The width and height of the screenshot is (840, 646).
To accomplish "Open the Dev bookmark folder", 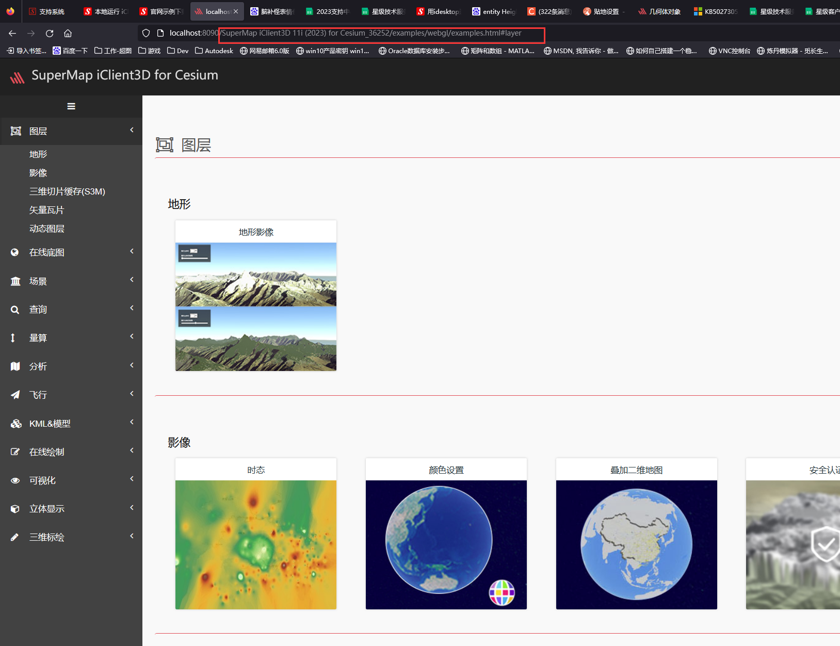I will pos(178,51).
